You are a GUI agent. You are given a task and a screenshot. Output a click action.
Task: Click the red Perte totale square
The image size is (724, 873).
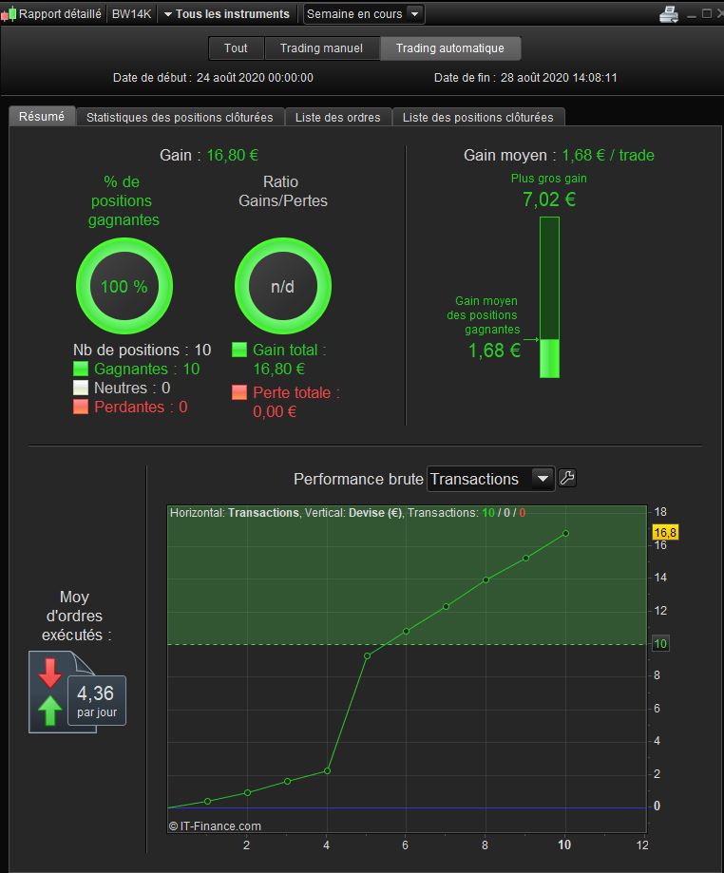pos(239,392)
